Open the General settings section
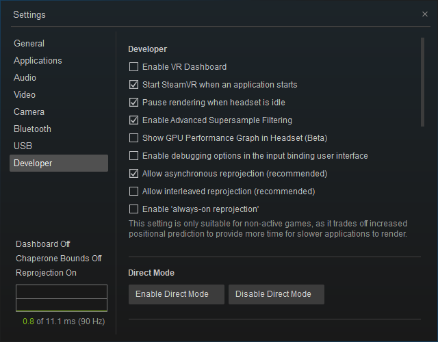Screen dimensions: 438x342 click(x=29, y=44)
